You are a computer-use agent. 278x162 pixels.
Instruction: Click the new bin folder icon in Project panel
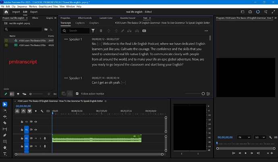click(x=46, y=29)
